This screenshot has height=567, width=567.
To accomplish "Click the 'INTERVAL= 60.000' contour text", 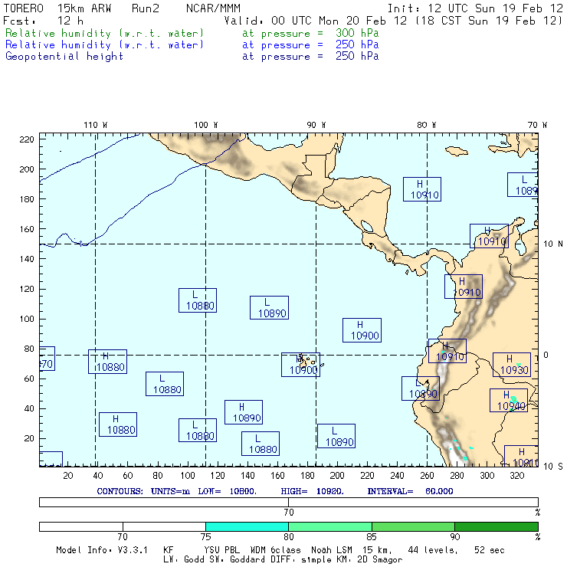I will 411,491.
